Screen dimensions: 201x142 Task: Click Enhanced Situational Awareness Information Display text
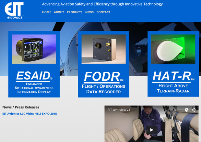tap(34, 88)
